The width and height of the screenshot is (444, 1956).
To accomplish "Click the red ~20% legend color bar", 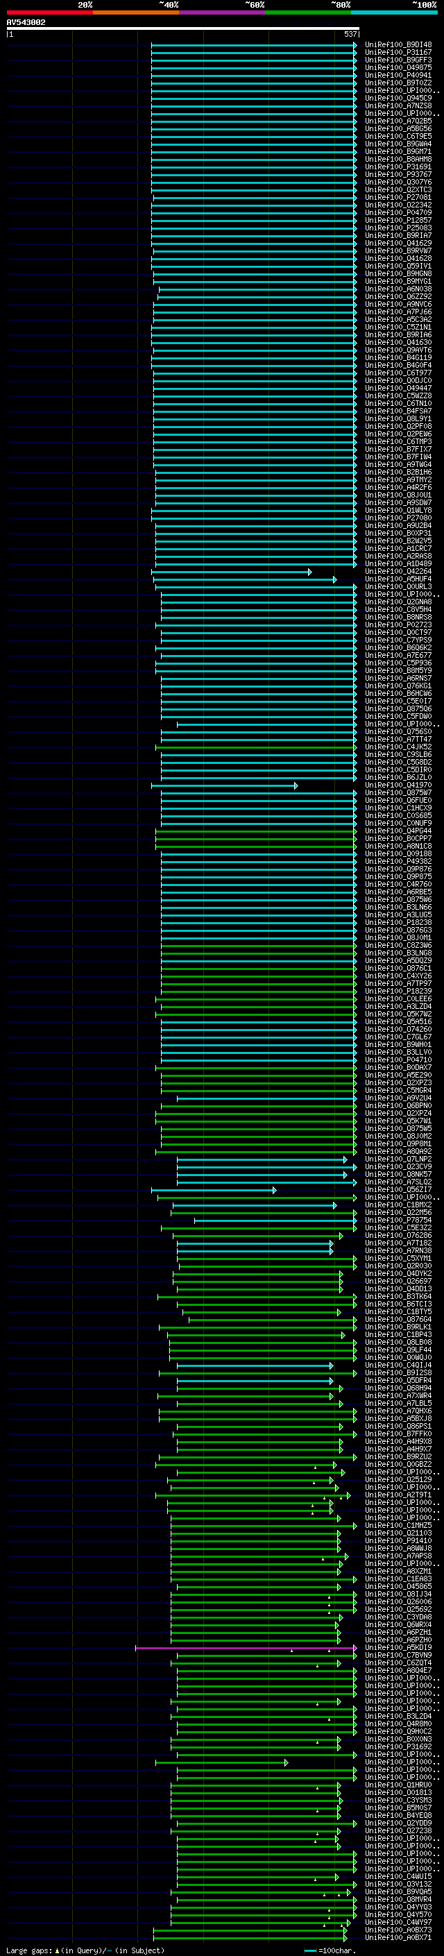I will click(x=49, y=12).
